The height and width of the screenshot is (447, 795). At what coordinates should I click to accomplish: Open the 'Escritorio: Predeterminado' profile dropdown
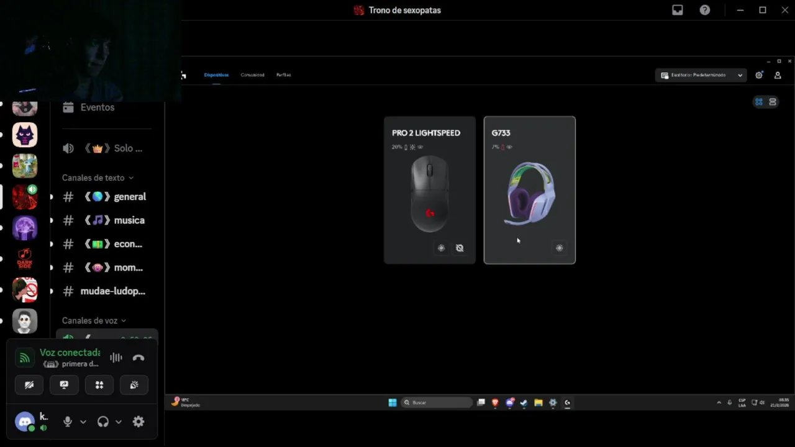click(x=701, y=75)
